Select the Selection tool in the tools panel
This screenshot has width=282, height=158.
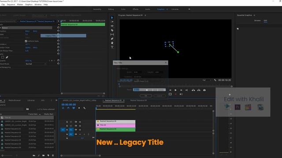pos(112,18)
